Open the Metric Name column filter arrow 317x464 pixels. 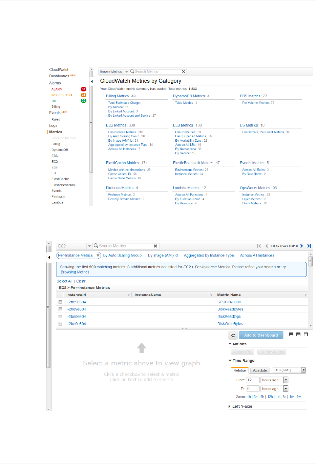coord(305,295)
